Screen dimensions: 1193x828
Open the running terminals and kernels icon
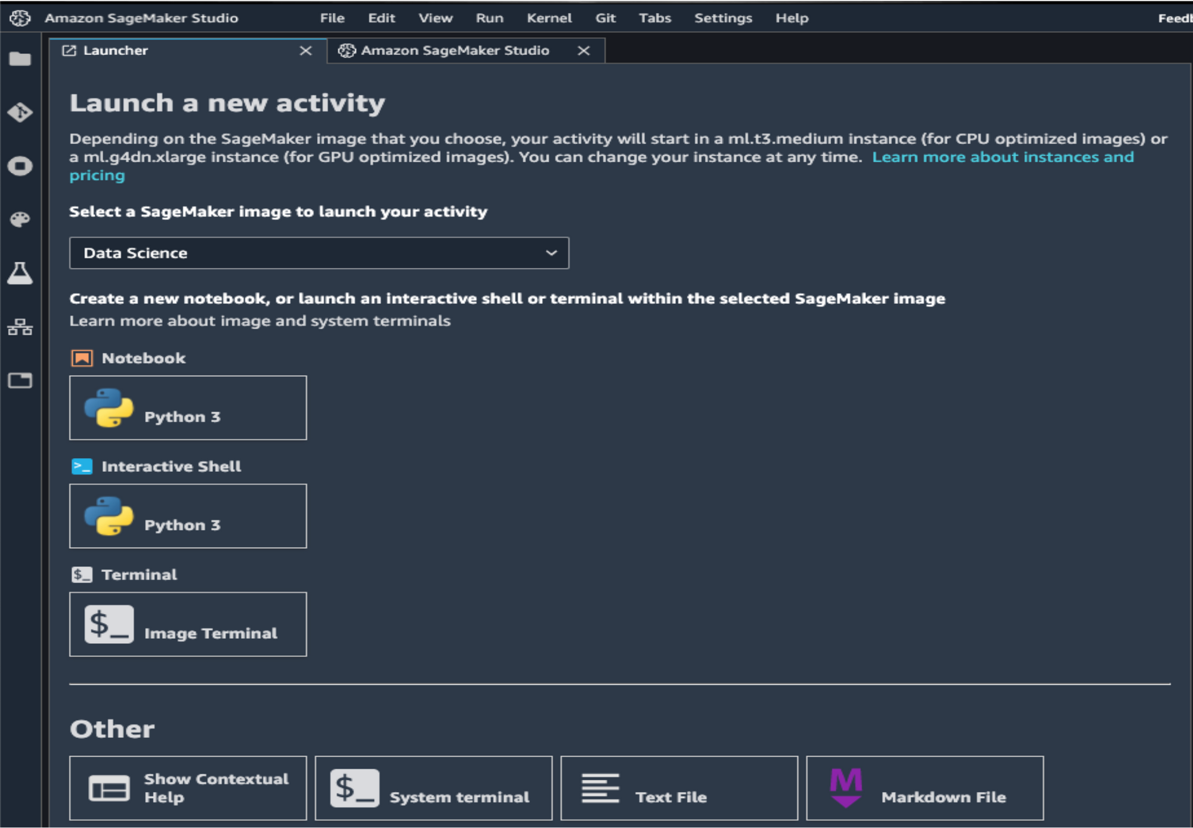click(20, 166)
